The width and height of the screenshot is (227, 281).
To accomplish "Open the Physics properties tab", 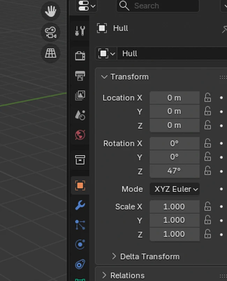I will (80, 244).
